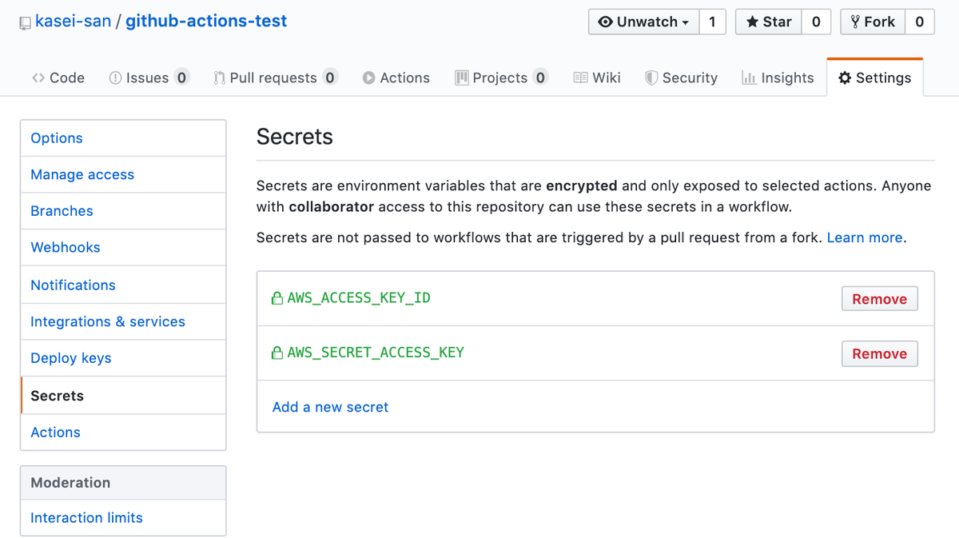
Task: Open the forks count next to Fork
Action: click(920, 22)
